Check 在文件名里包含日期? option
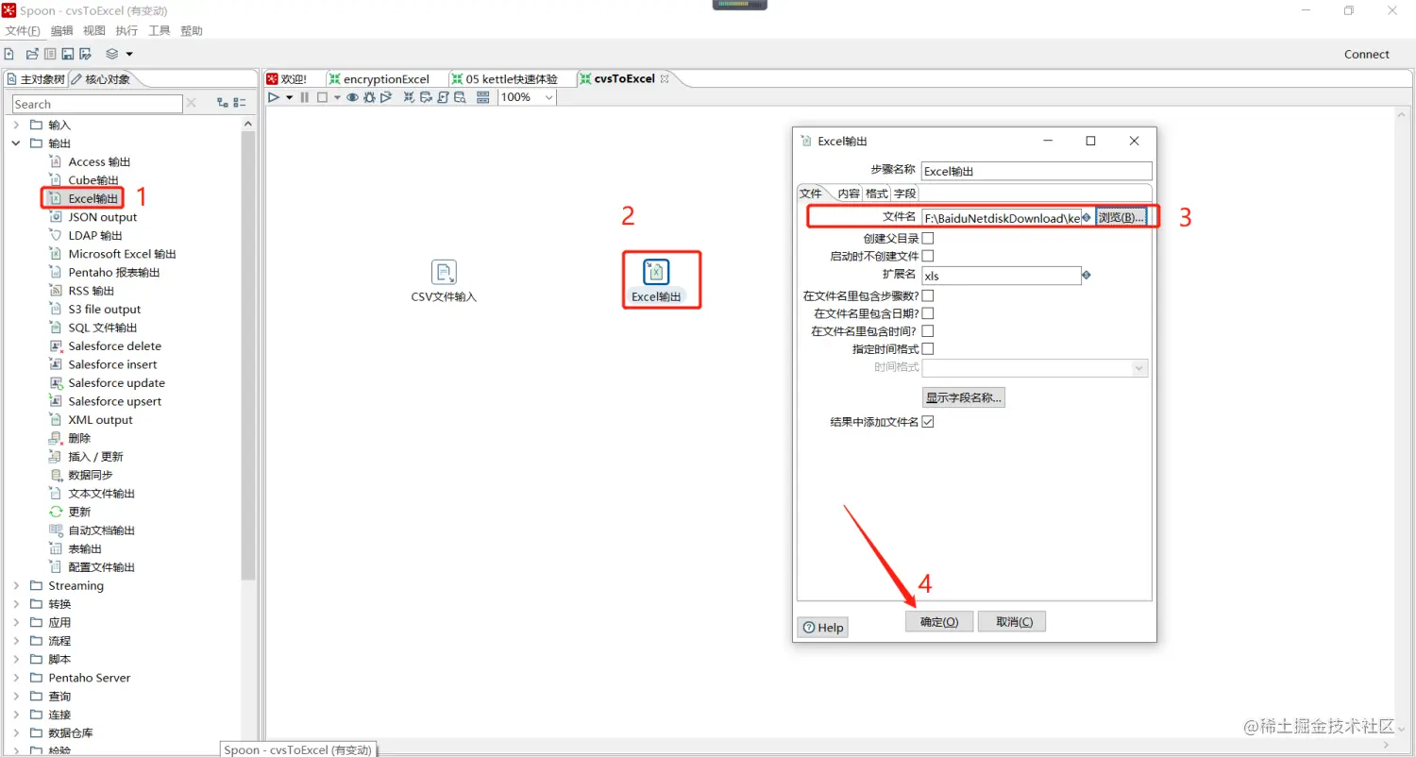 coord(928,313)
